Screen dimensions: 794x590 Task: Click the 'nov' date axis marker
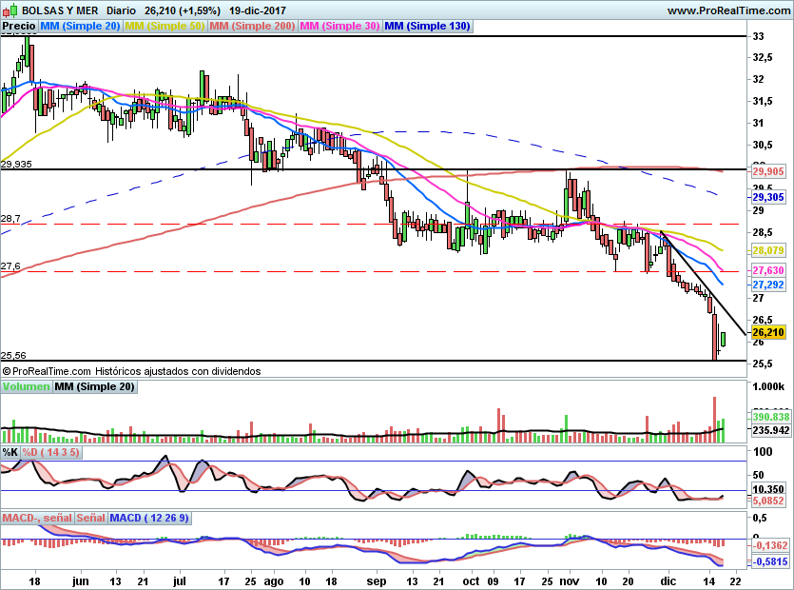coord(570,581)
